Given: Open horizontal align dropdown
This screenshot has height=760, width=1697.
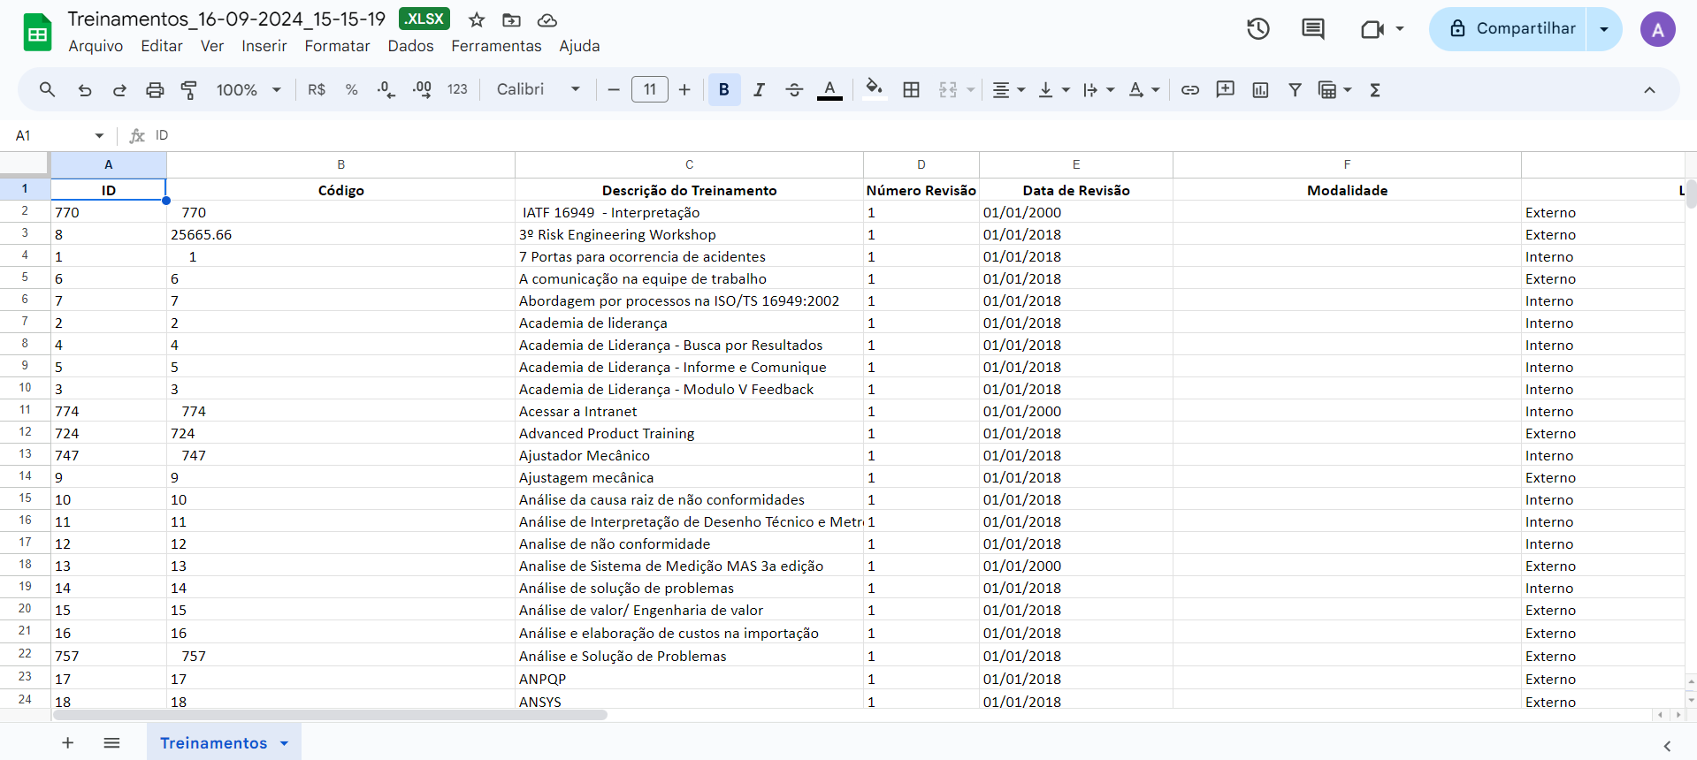Looking at the screenshot, I should (x=1008, y=89).
